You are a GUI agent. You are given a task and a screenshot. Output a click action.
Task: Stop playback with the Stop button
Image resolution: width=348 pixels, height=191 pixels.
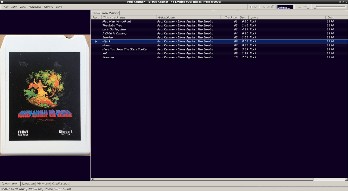(x=251, y=7)
